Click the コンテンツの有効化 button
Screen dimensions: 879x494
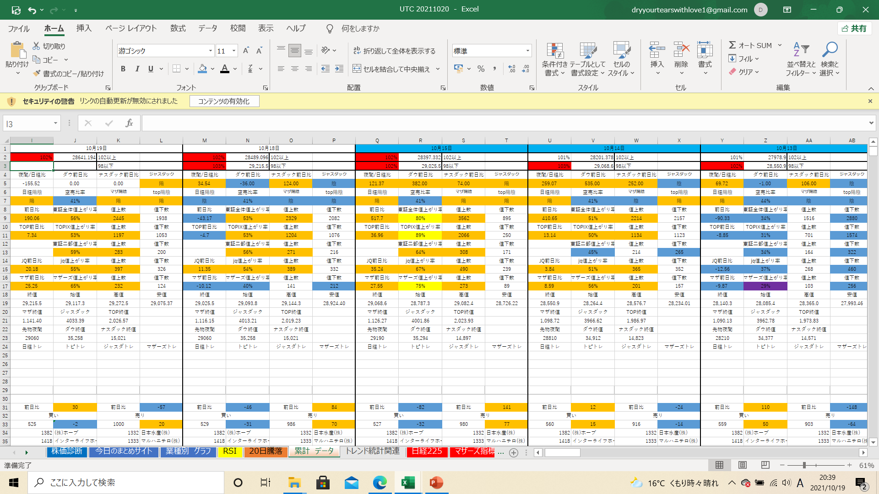224,101
